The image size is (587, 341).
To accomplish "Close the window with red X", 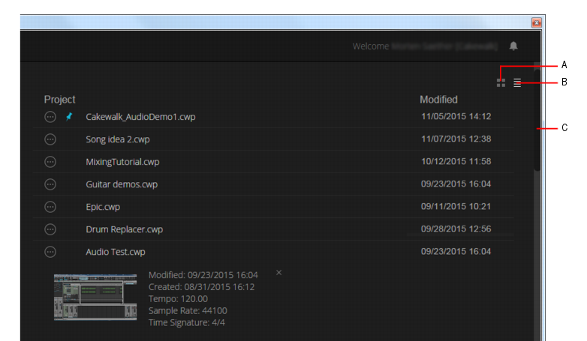I will click(x=537, y=22).
